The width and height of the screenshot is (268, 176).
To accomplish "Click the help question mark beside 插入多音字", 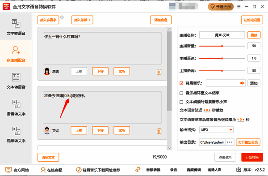I will [x=62, y=17].
